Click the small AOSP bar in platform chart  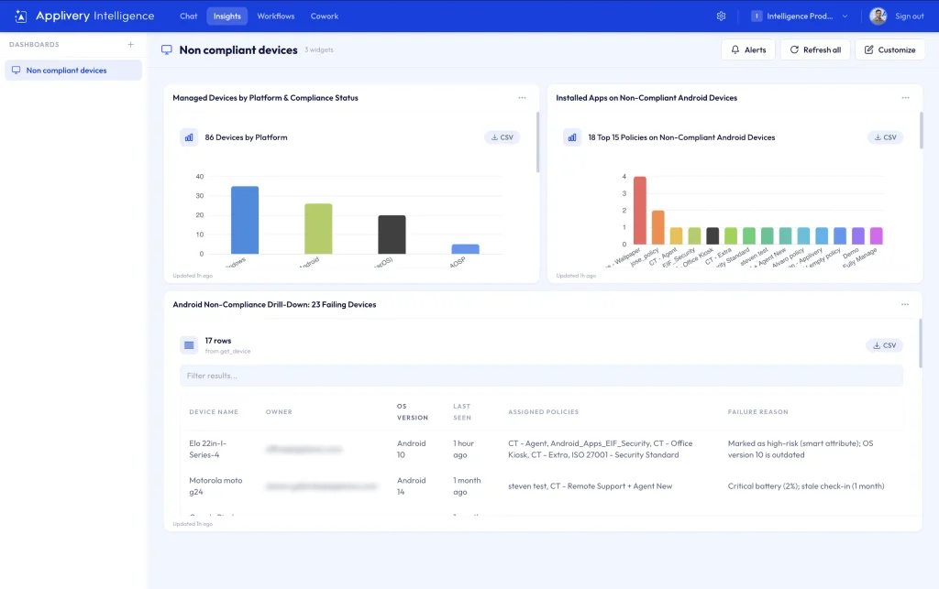pyautogui.click(x=465, y=249)
